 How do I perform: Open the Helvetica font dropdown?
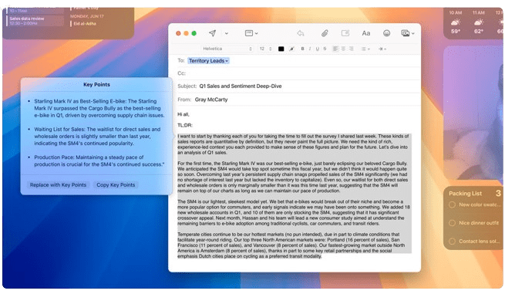point(227,49)
